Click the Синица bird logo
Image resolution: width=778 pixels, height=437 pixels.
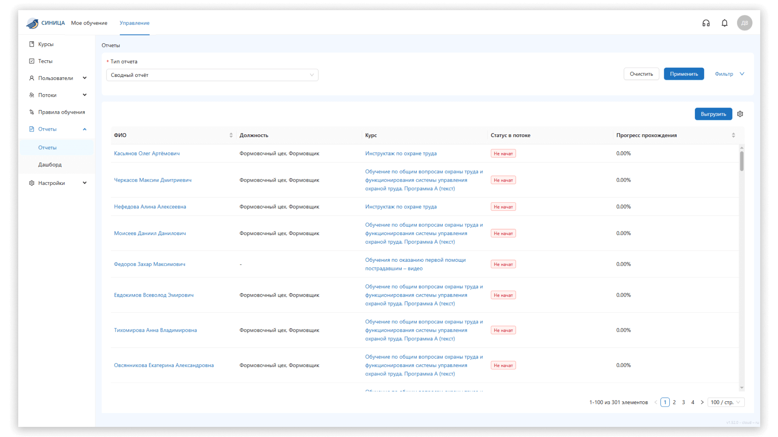pos(33,23)
